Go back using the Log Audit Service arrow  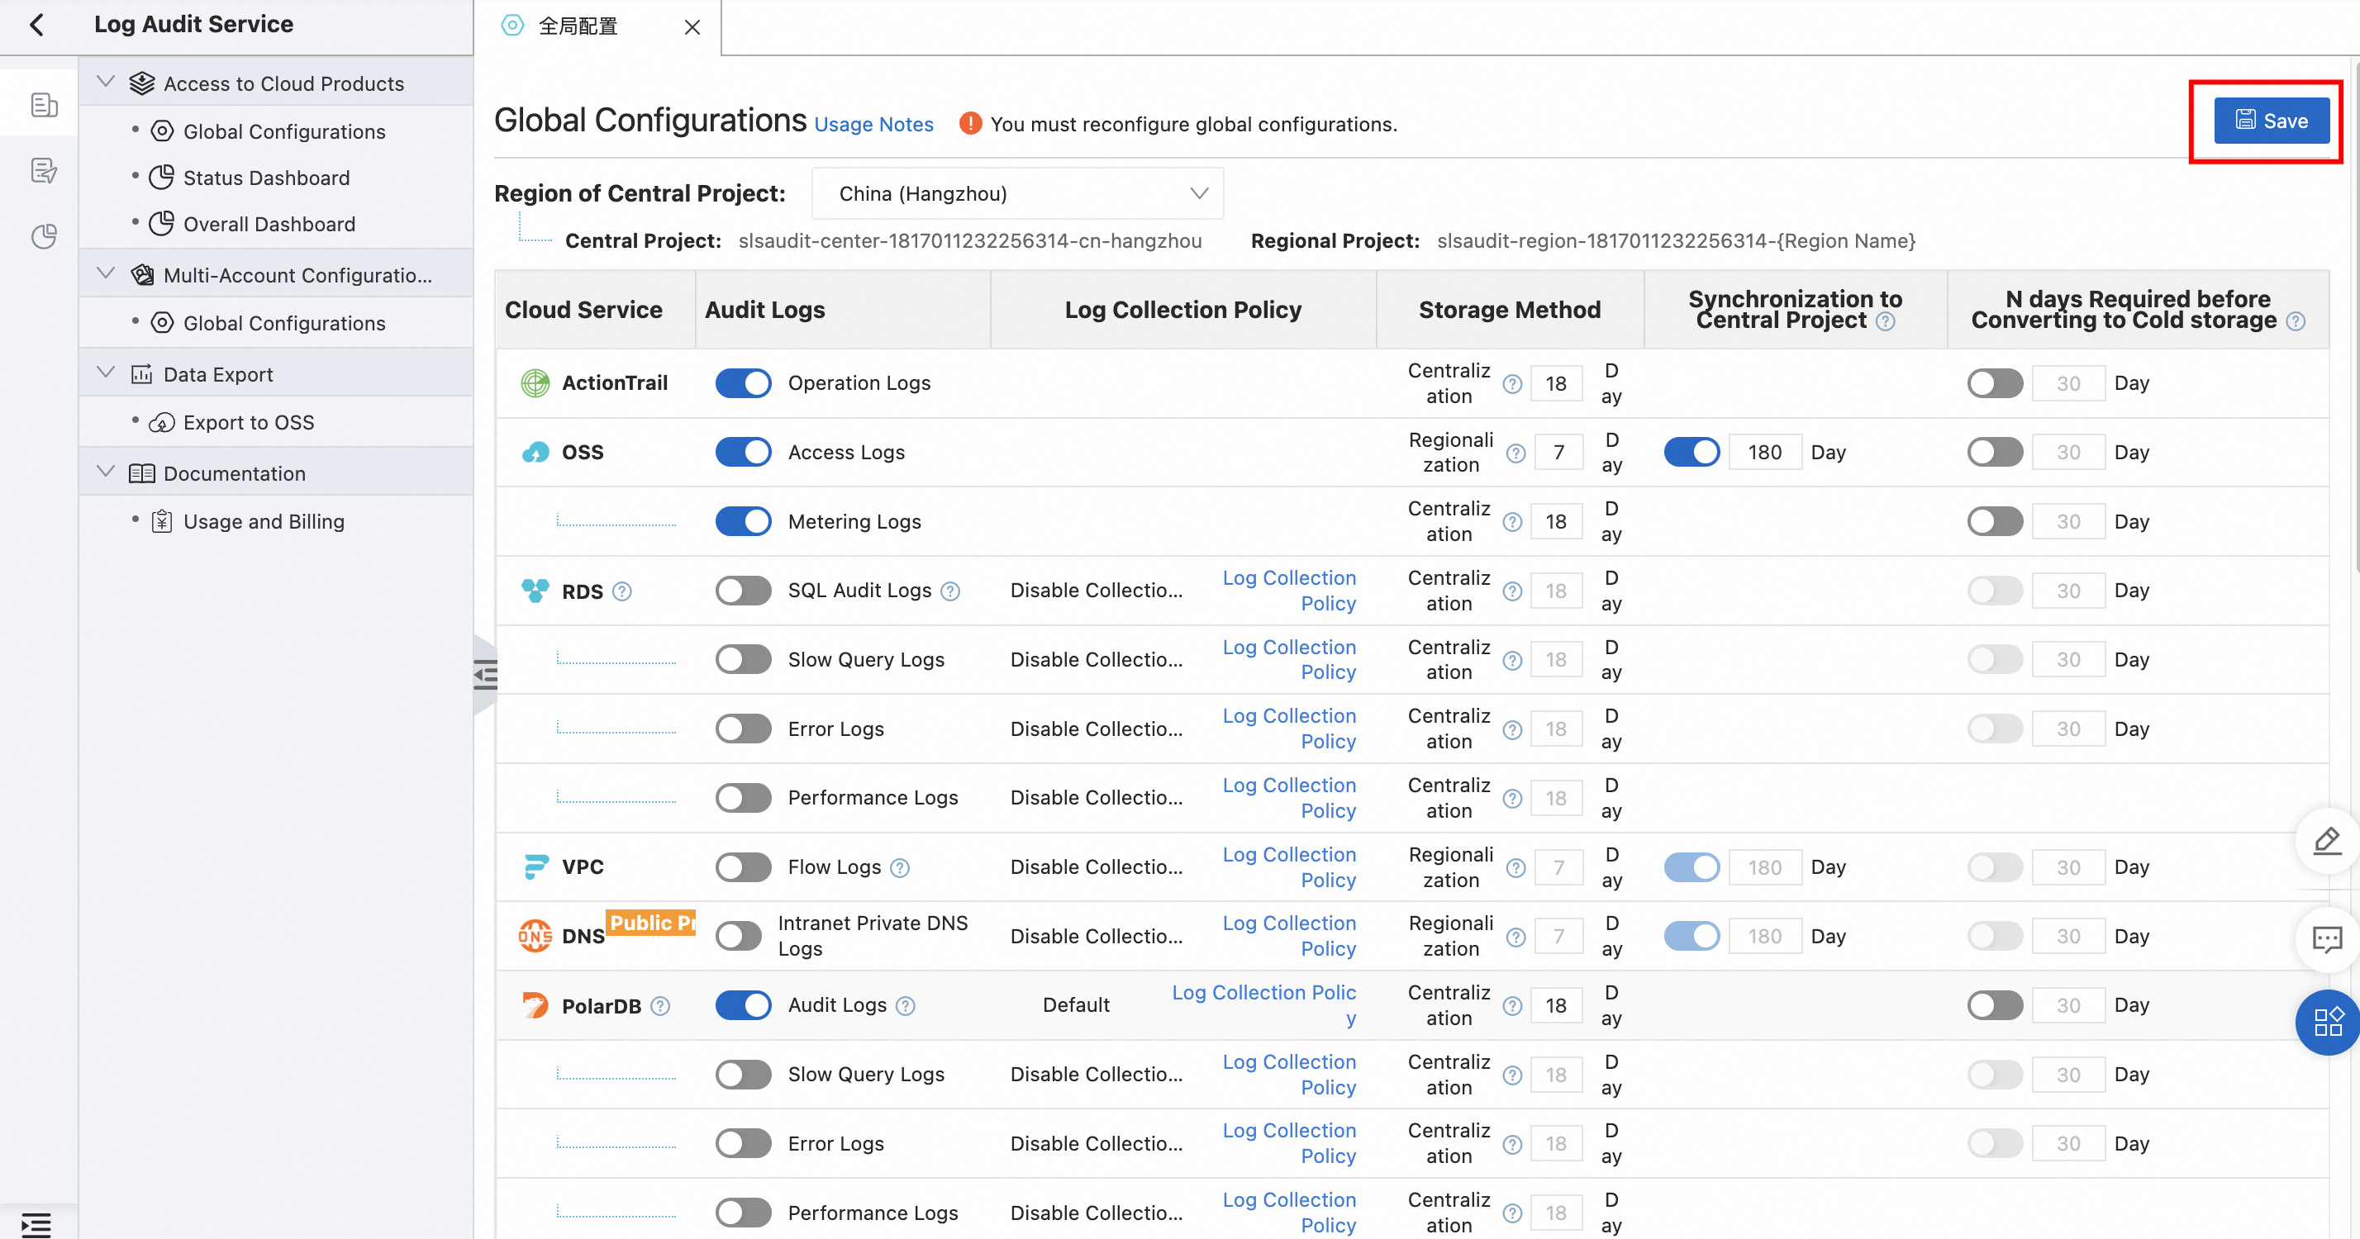(36, 25)
